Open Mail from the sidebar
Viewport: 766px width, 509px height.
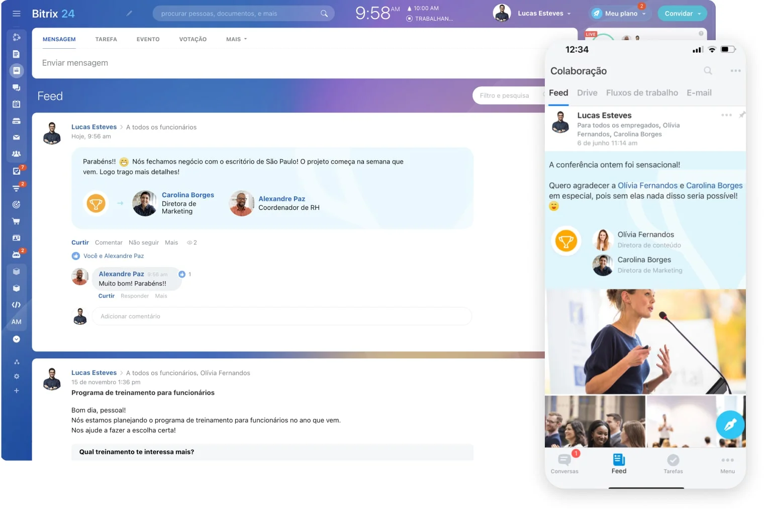click(x=16, y=137)
